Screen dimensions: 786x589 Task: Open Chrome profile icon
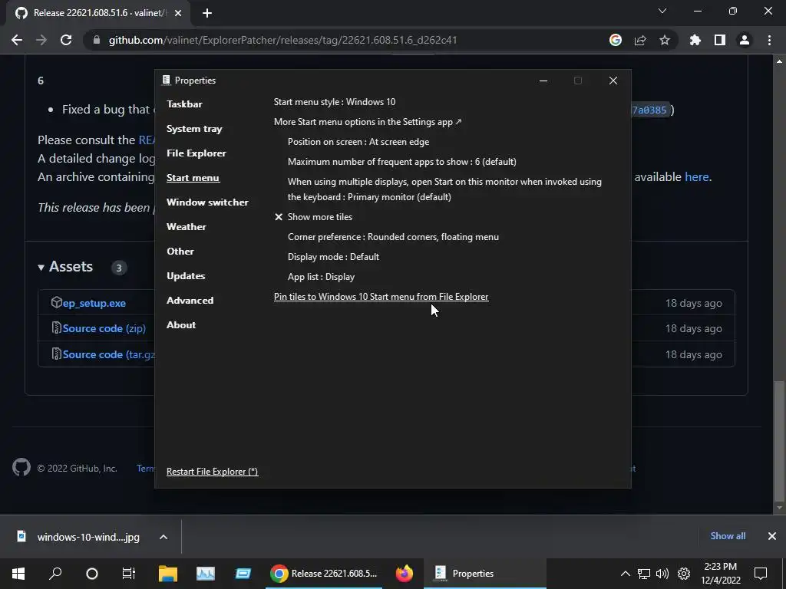pos(745,40)
